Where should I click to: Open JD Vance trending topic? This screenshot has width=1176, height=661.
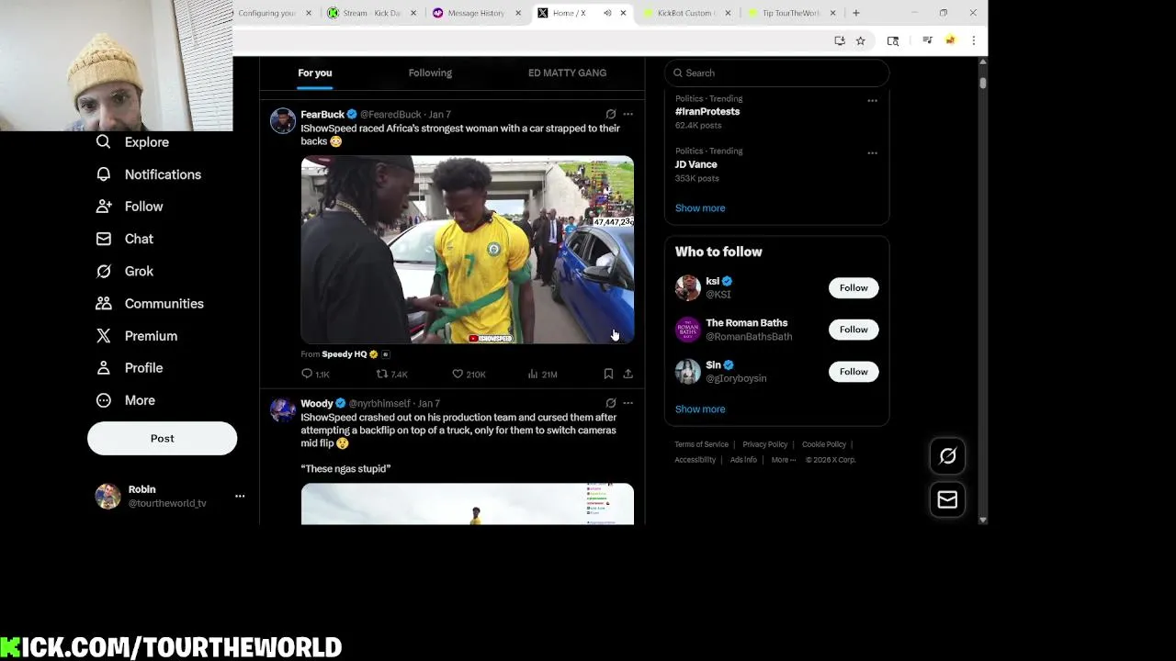point(695,164)
